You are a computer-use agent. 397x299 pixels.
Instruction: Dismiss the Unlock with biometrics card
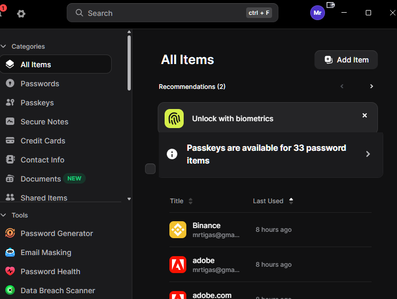[x=365, y=115]
